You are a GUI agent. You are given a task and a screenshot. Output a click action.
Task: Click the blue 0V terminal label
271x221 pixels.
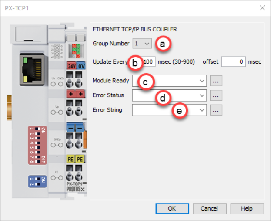pyautogui.click(x=81, y=66)
